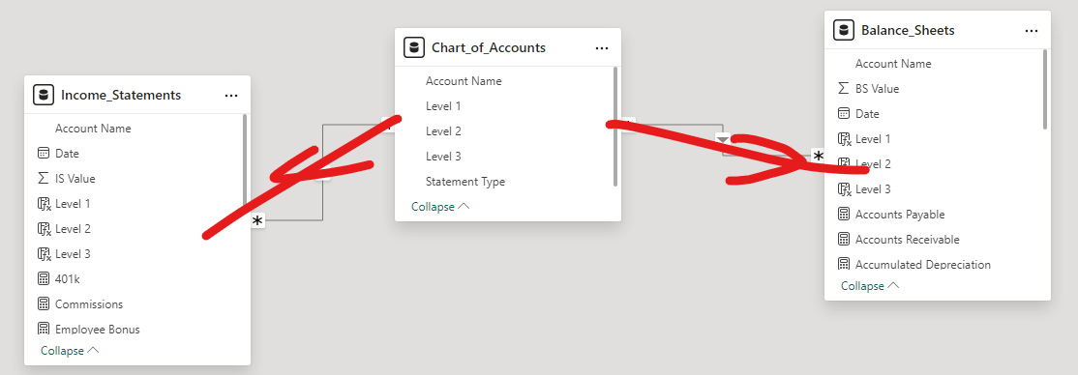Collapse the Balance_Sheets table card
Viewport: 1078px width, 375px height.
click(x=870, y=286)
